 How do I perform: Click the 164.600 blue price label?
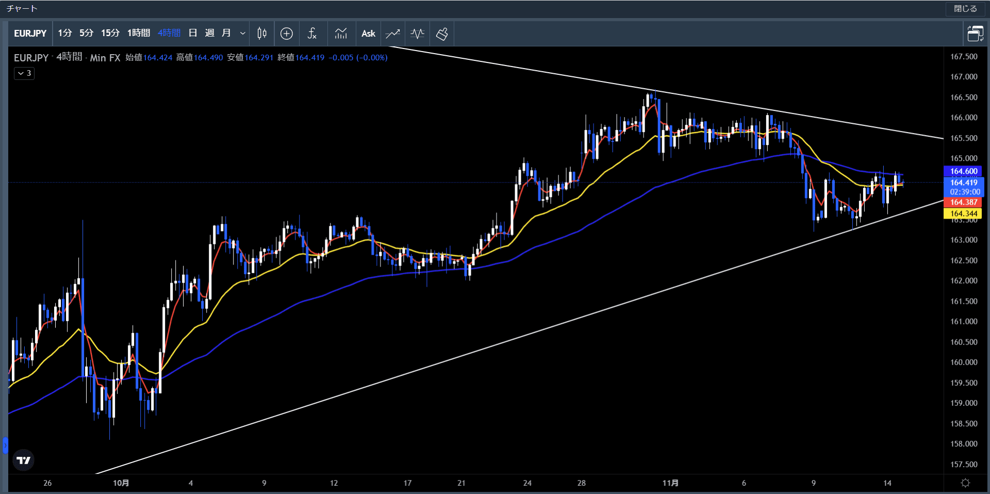(x=964, y=171)
